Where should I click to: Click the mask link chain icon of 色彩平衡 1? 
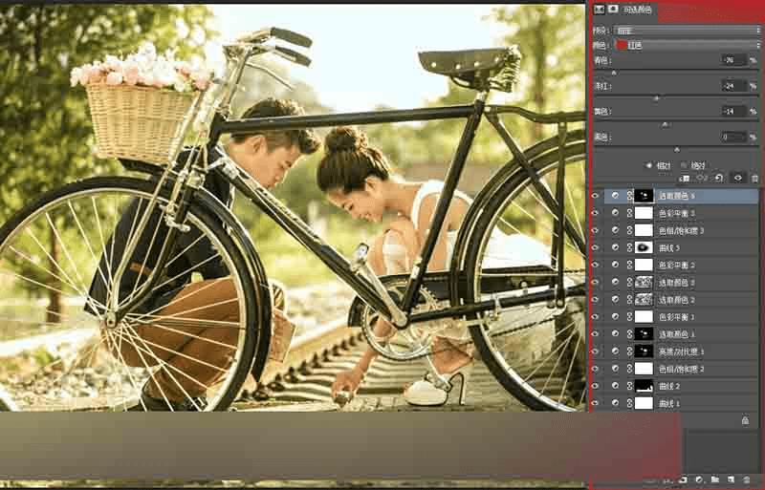coord(629,316)
